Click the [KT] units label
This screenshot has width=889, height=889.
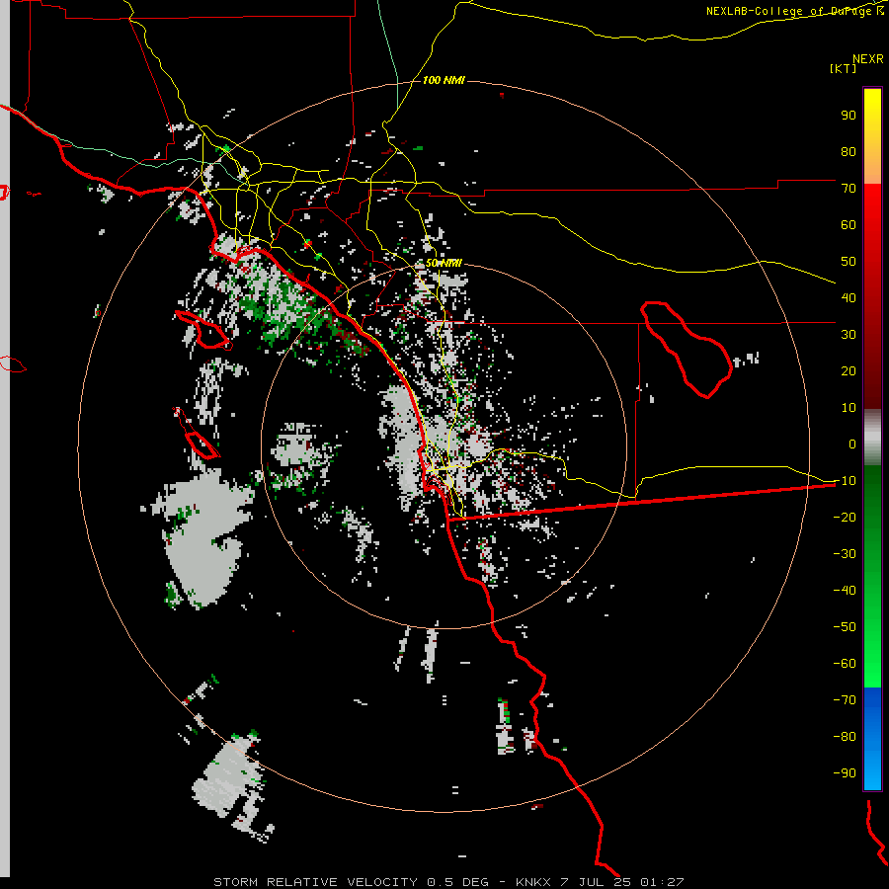click(844, 68)
